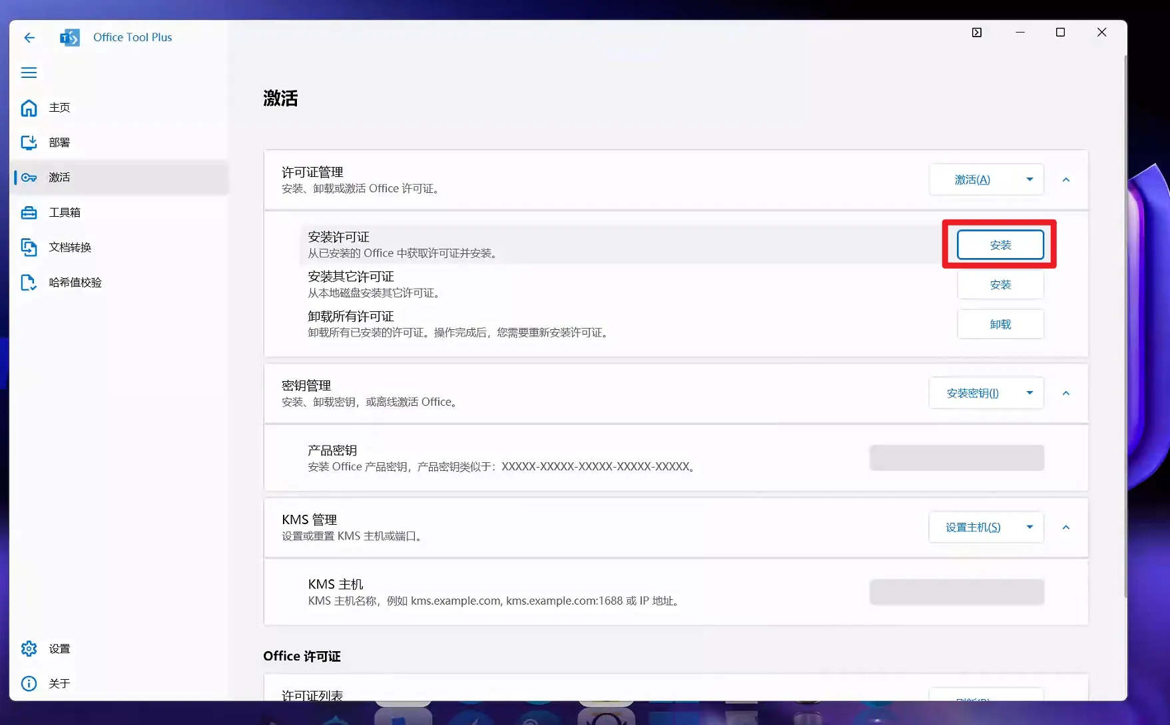Click the 卸载所有许可证 row title
The width and height of the screenshot is (1170, 725).
(351, 317)
